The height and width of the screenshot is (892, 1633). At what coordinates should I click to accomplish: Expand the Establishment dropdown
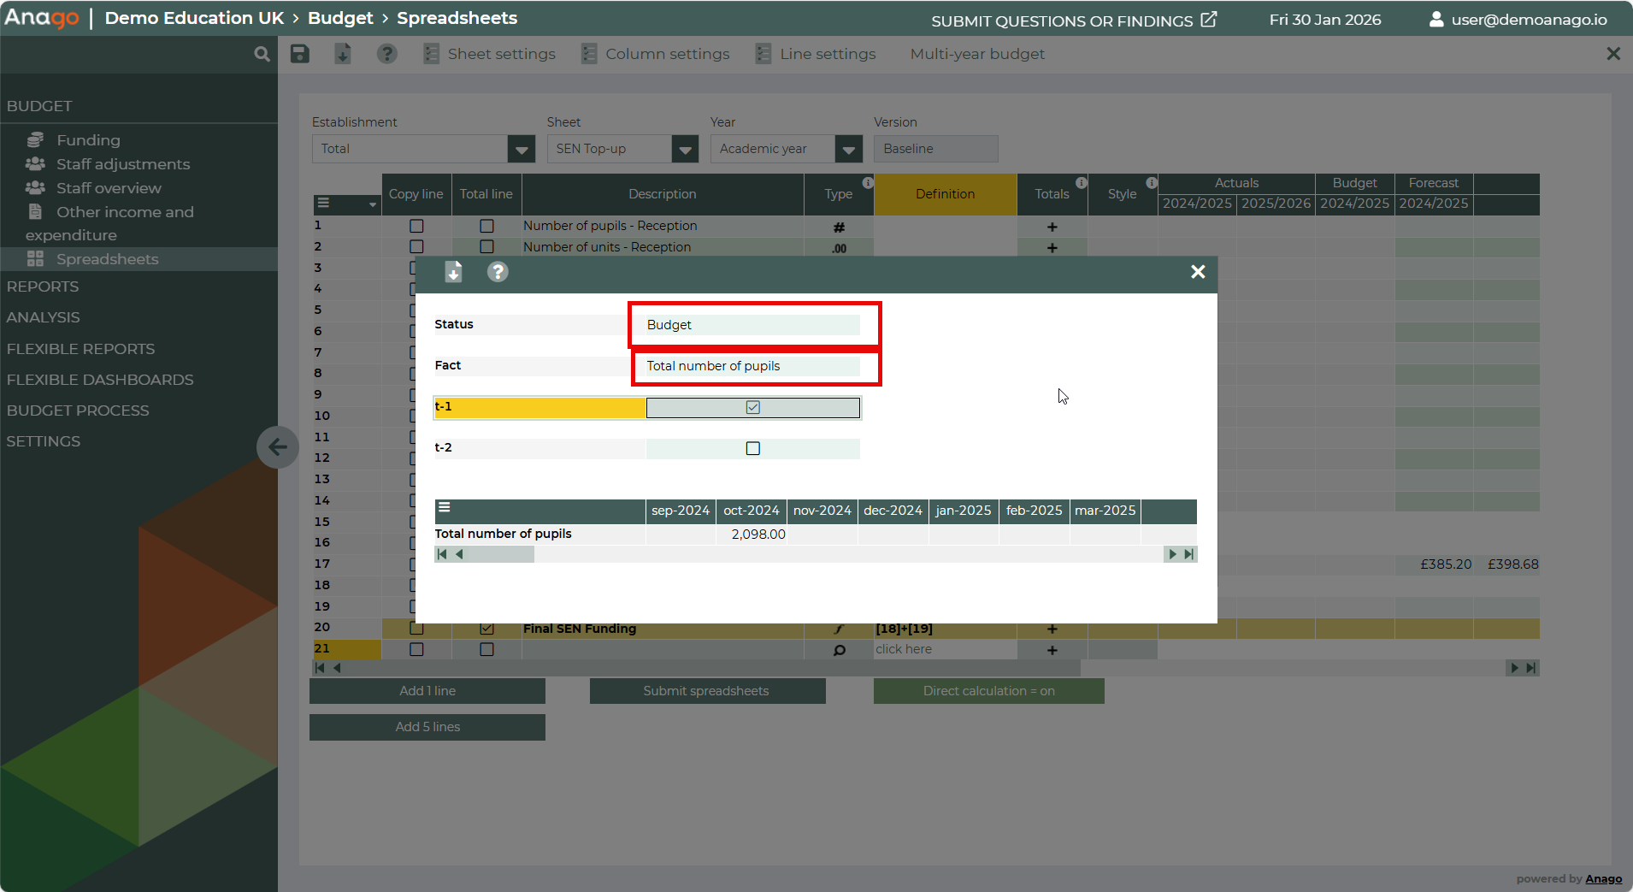coord(521,150)
